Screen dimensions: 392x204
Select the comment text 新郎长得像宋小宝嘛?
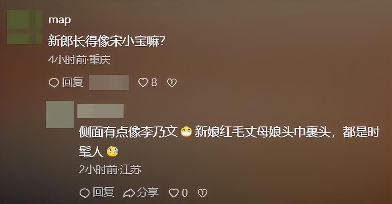pyautogui.click(x=107, y=41)
